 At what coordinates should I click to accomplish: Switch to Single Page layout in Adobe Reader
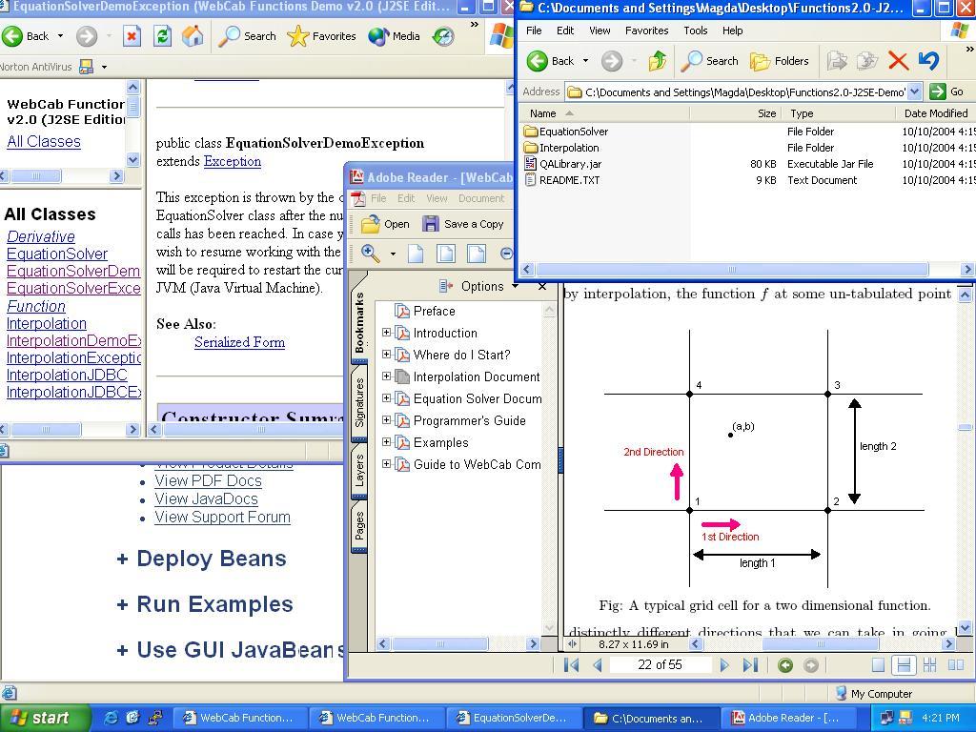878,665
